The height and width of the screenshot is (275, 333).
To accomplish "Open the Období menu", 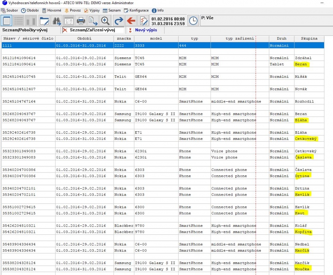I will click(30, 10).
